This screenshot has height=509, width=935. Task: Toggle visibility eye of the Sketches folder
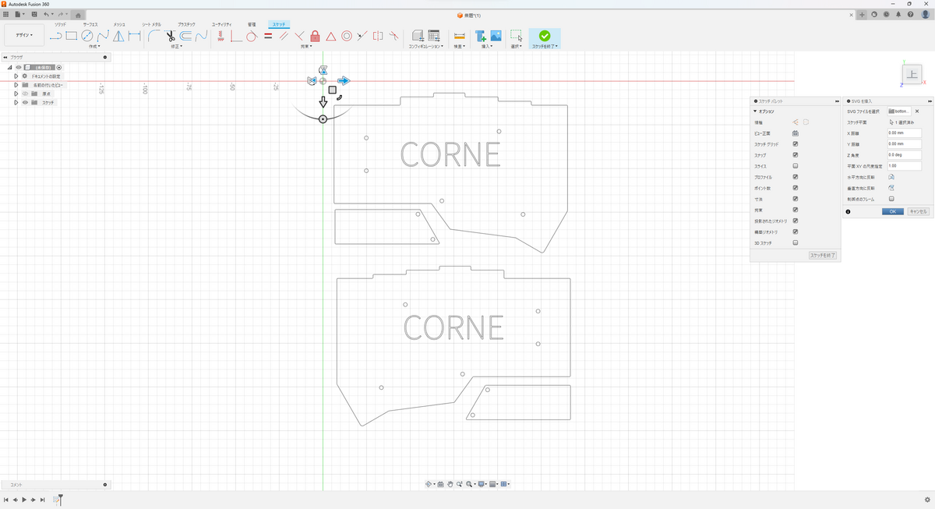(25, 102)
